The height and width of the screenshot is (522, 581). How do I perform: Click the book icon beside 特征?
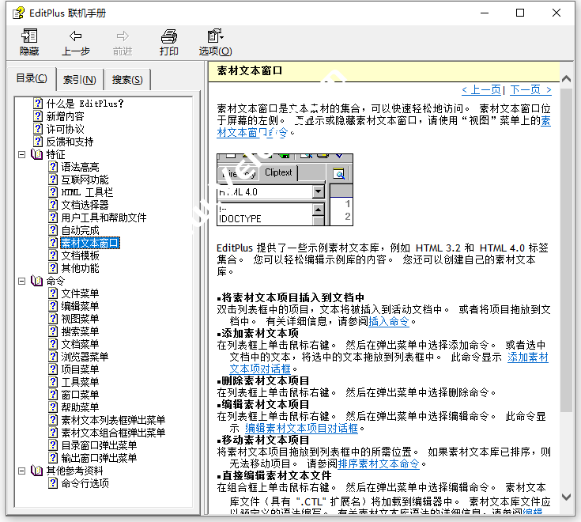point(37,154)
